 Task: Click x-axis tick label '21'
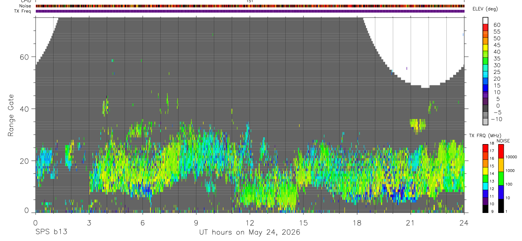pos(411,223)
